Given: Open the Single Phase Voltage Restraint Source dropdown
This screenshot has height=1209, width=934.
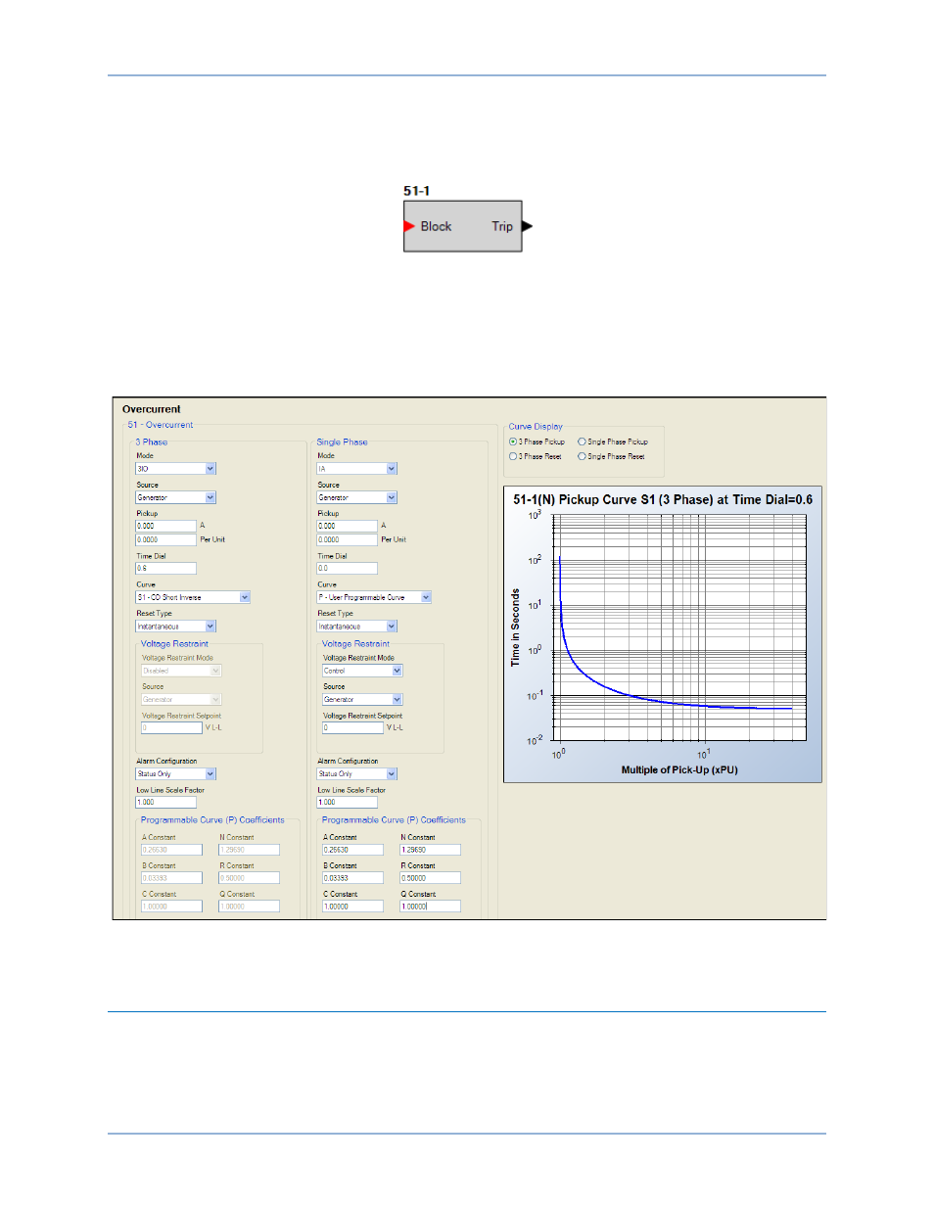Looking at the screenshot, I should (x=362, y=700).
